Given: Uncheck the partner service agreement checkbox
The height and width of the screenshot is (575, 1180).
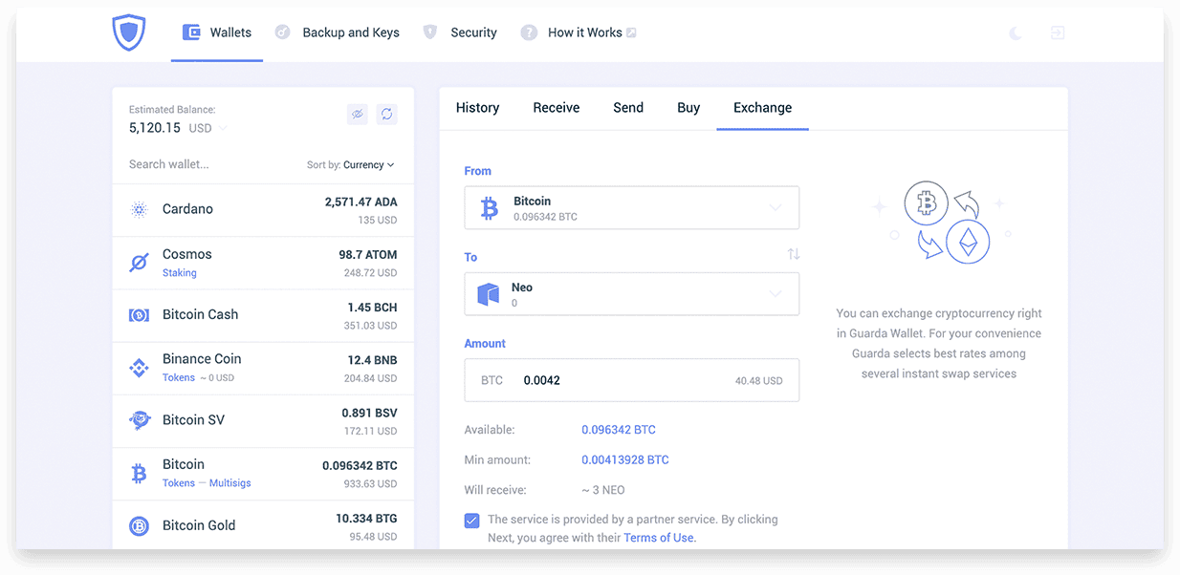Looking at the screenshot, I should [472, 521].
